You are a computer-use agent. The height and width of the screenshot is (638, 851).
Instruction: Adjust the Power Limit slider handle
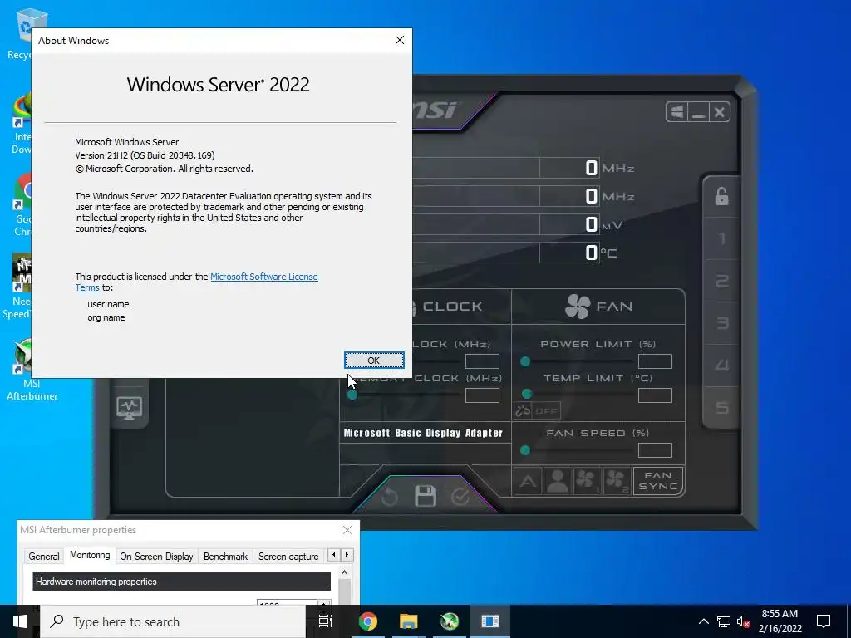coord(525,361)
